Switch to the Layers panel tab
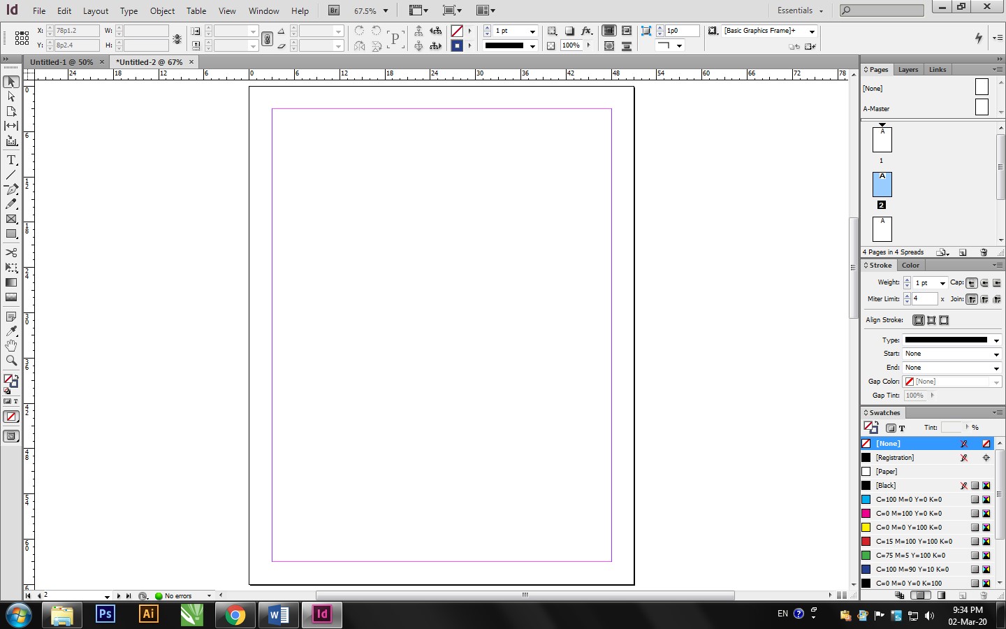 tap(907, 70)
